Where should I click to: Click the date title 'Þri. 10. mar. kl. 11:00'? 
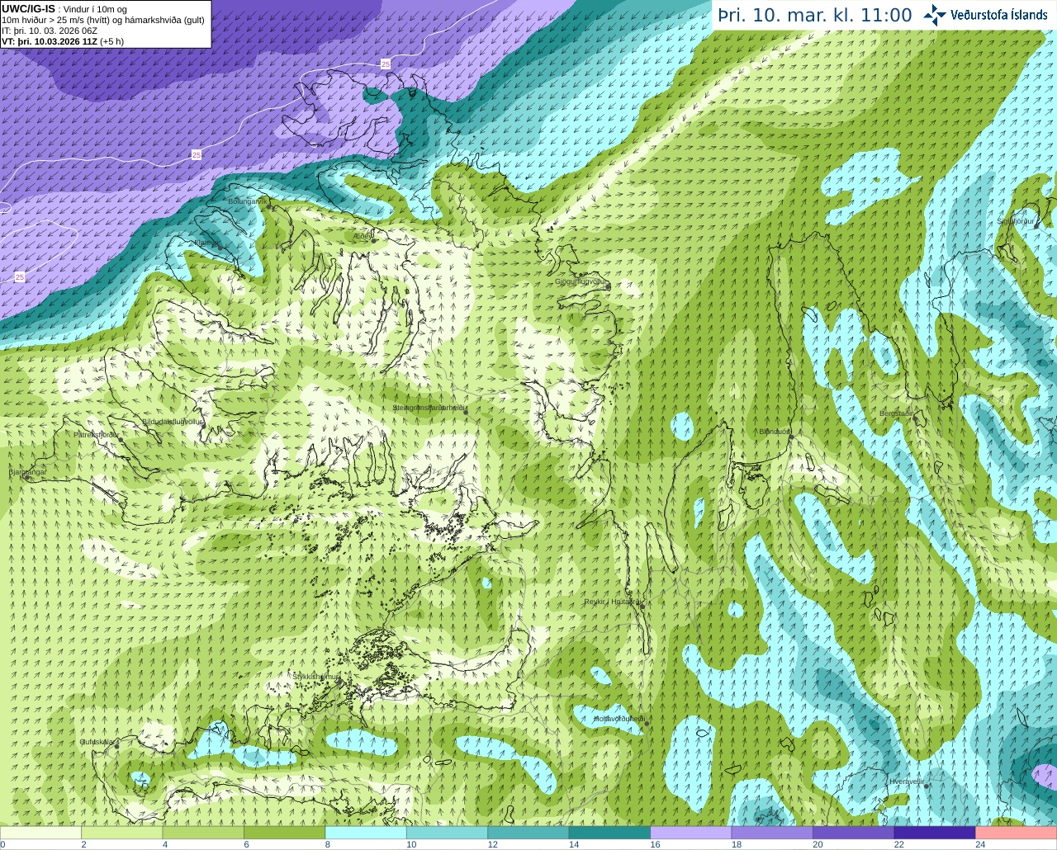pos(815,15)
